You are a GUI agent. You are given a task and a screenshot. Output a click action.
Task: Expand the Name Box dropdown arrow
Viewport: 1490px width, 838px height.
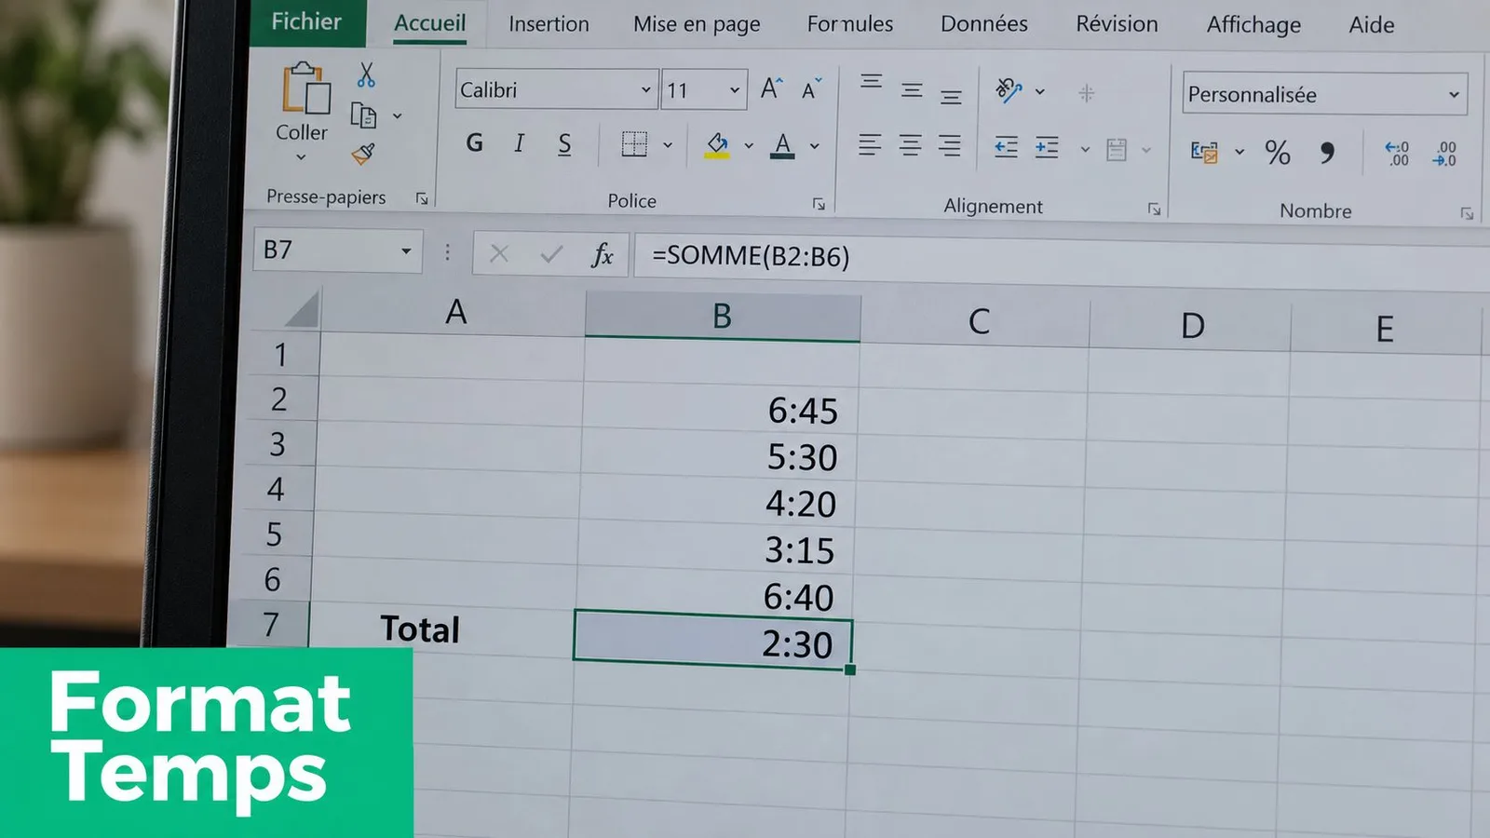tap(406, 251)
